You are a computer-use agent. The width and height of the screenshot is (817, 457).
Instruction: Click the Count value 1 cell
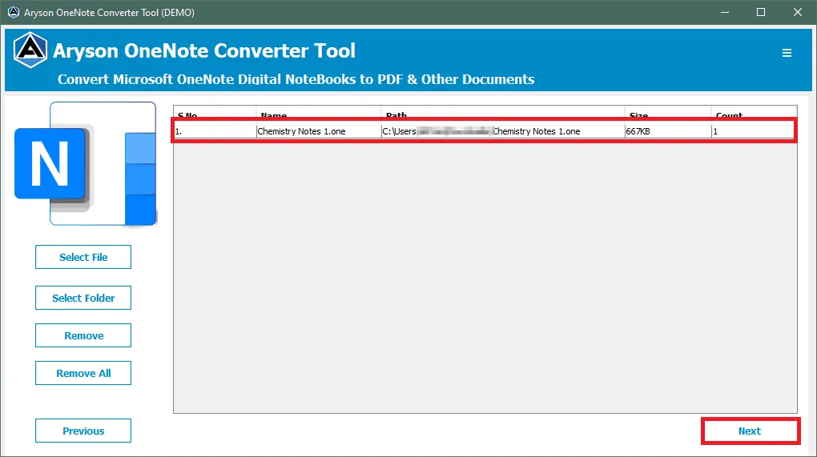click(754, 132)
